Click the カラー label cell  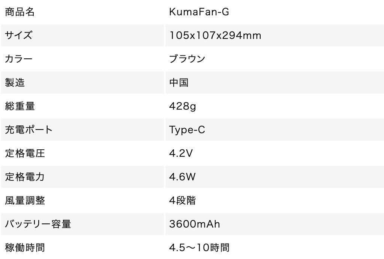point(19,59)
